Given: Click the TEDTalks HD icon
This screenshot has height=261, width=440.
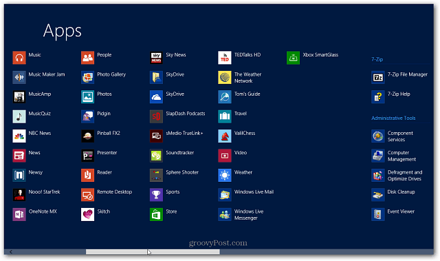Looking at the screenshot, I should tap(225, 58).
